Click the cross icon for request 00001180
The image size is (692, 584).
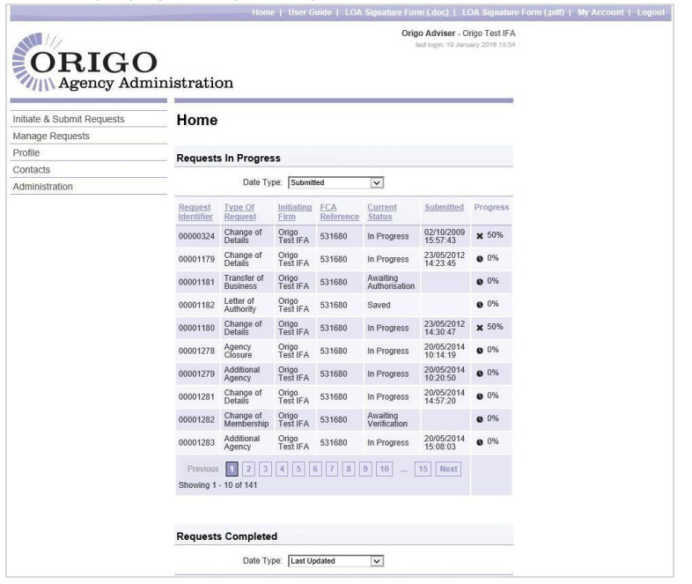(x=480, y=328)
